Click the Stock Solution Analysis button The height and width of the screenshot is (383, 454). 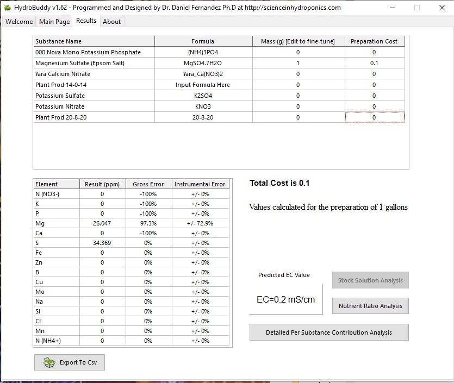point(370,280)
